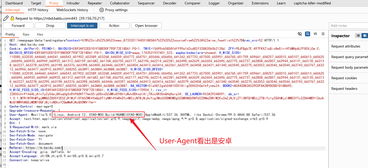
Task: Drop the intercepted request
Action: pos(50,26)
